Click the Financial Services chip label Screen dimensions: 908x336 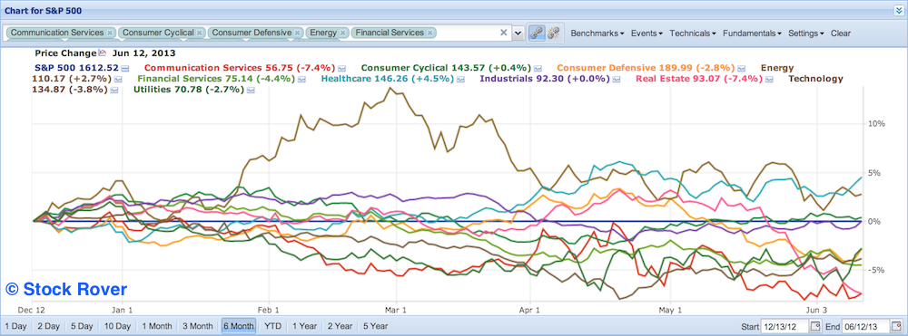click(x=390, y=33)
